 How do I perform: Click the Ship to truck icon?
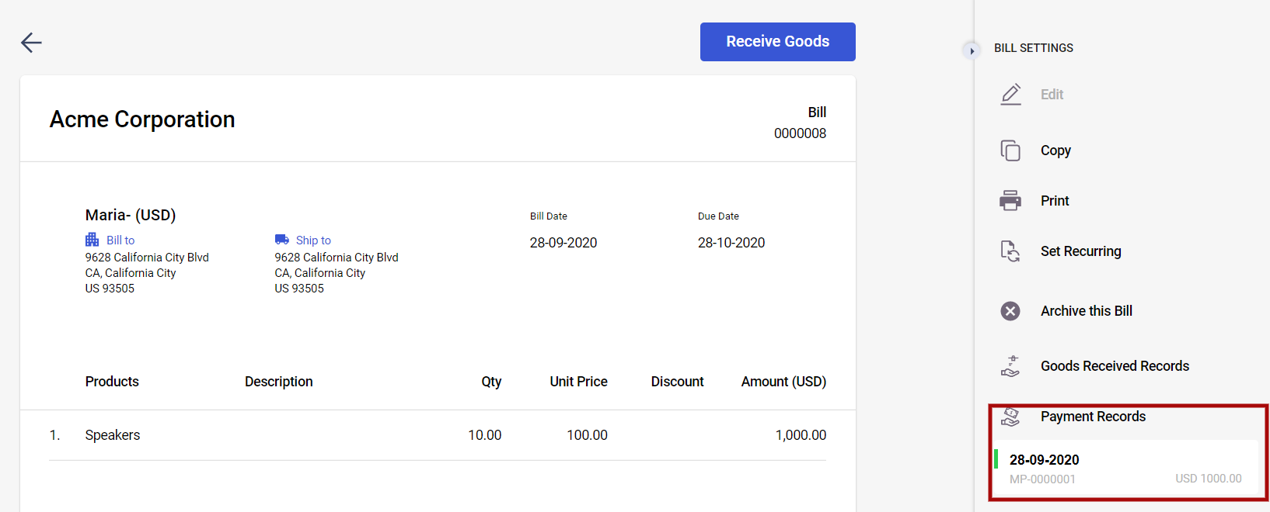click(x=281, y=240)
